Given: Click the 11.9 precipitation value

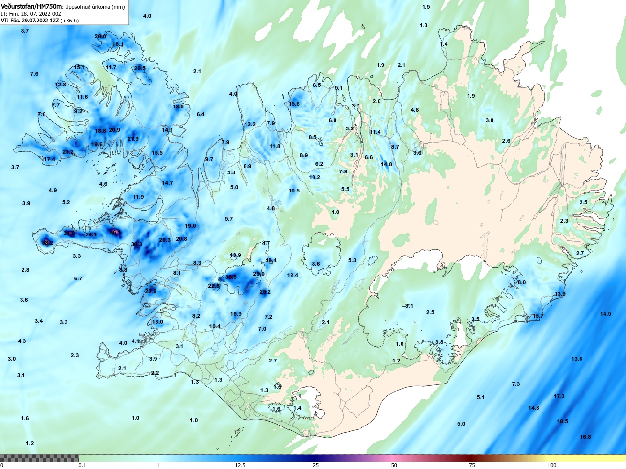Looking at the screenshot, I should (x=138, y=197).
